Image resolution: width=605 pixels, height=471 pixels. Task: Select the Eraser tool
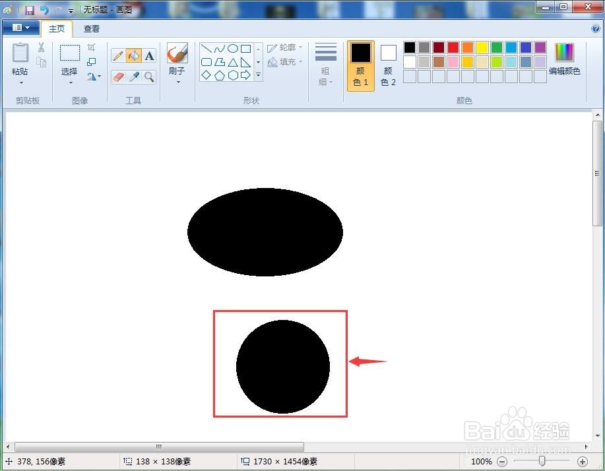(118, 77)
